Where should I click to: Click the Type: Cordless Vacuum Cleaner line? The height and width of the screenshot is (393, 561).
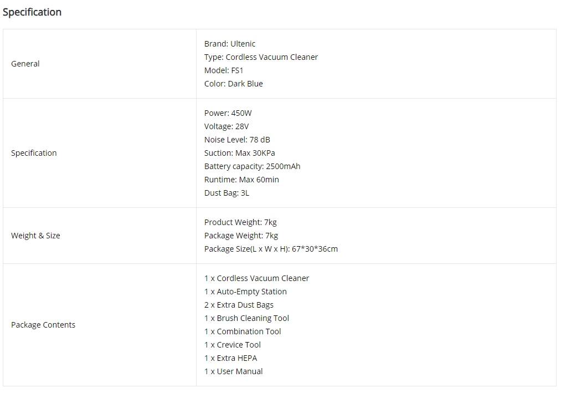point(261,57)
